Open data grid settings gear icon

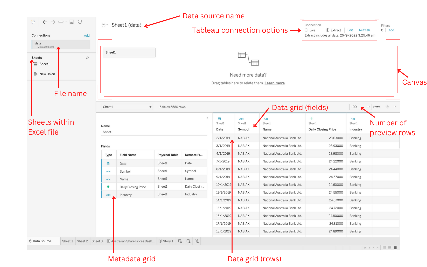387,107
